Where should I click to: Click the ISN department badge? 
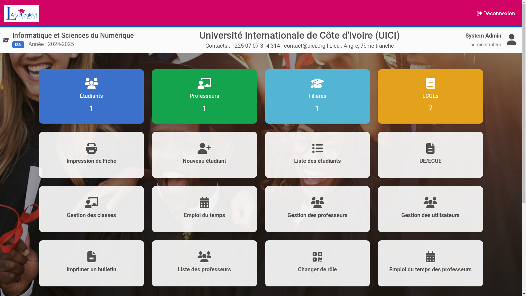pyautogui.click(x=18, y=45)
